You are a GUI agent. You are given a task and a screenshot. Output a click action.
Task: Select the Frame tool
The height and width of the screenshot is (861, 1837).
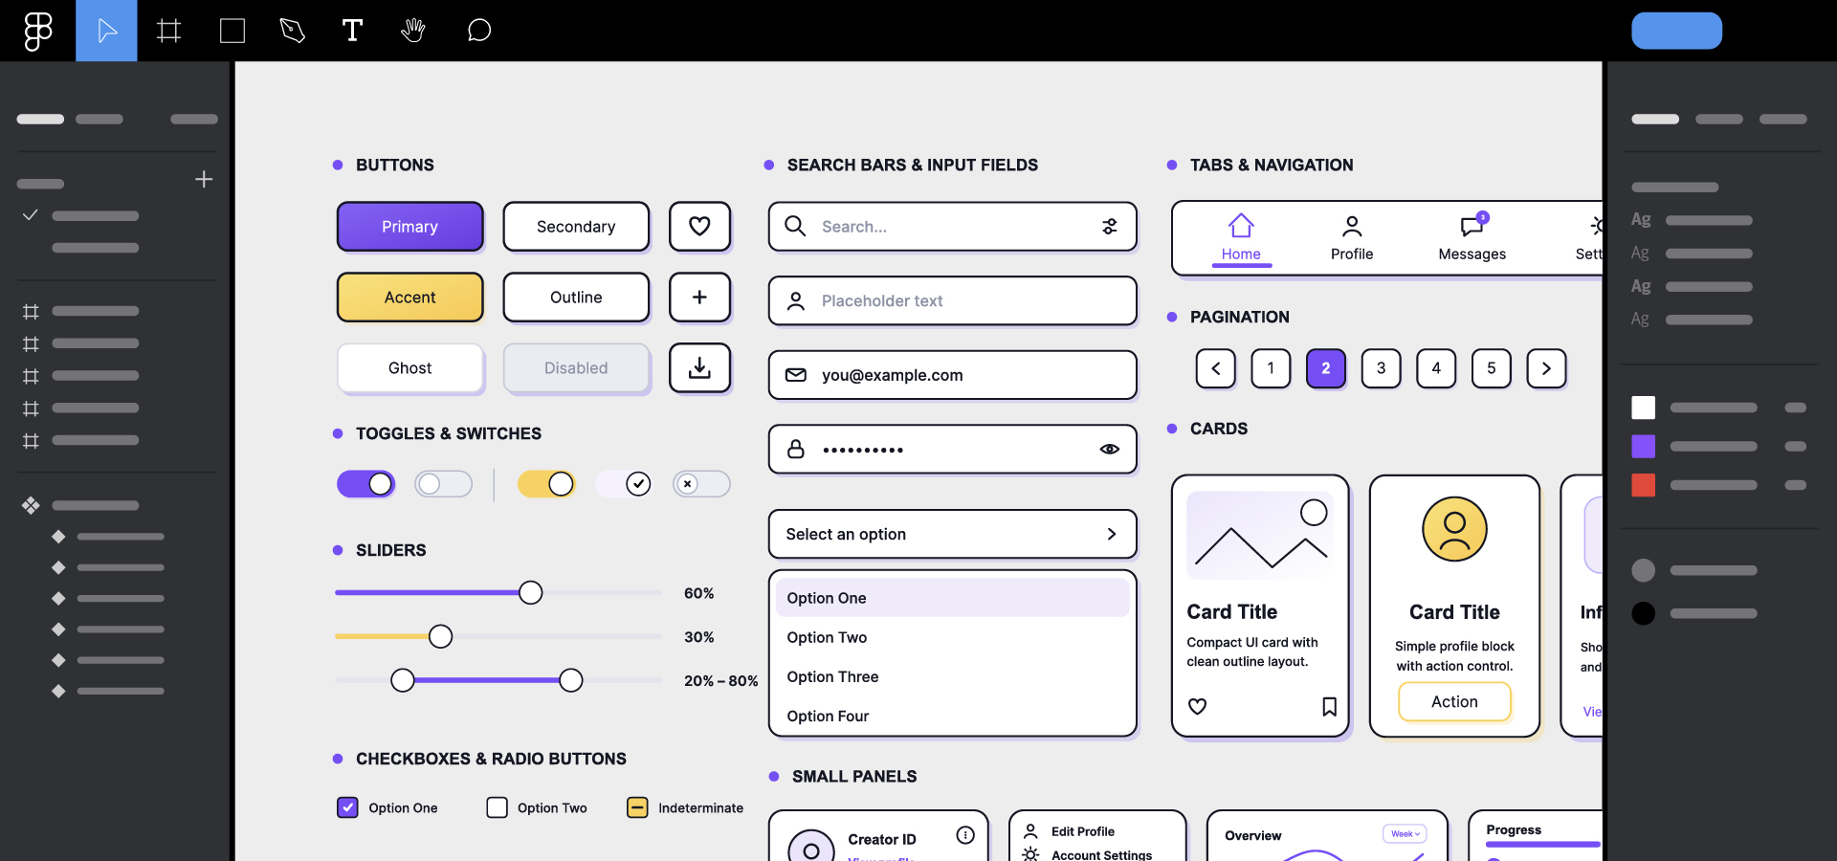(169, 31)
